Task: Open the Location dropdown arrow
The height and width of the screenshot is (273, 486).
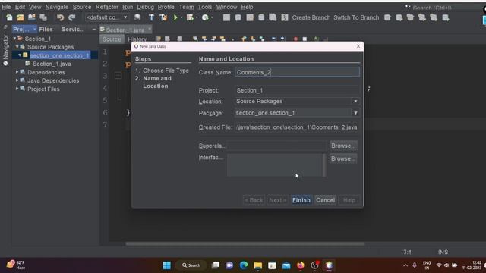Action: tap(355, 101)
